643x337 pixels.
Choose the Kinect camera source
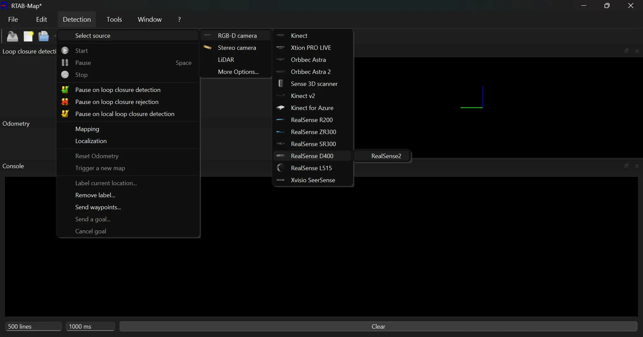313,36
